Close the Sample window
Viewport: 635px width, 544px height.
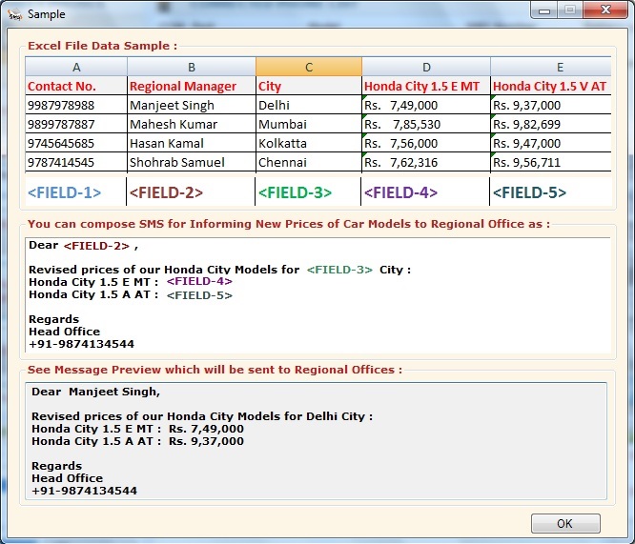click(605, 10)
